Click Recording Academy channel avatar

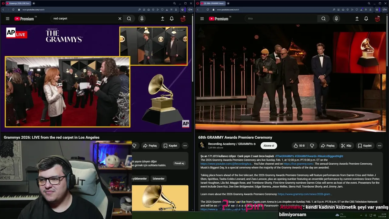[x=202, y=146]
